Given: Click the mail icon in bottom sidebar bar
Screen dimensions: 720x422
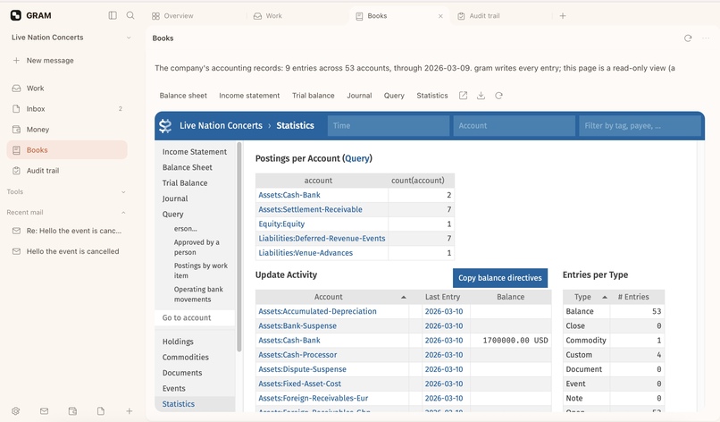Looking at the screenshot, I should [x=44, y=411].
